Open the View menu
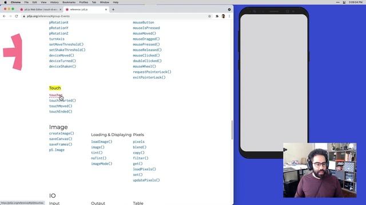366x205 pixels. point(43,2)
